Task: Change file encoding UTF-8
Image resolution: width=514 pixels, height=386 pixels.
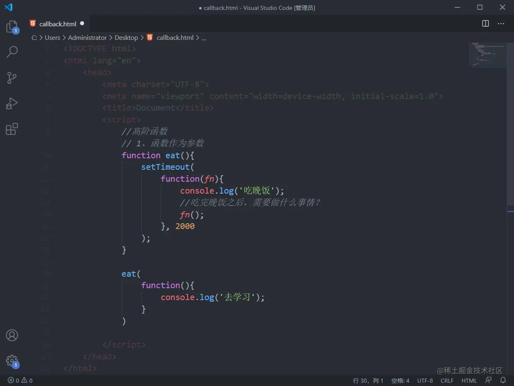Action: tap(425, 380)
